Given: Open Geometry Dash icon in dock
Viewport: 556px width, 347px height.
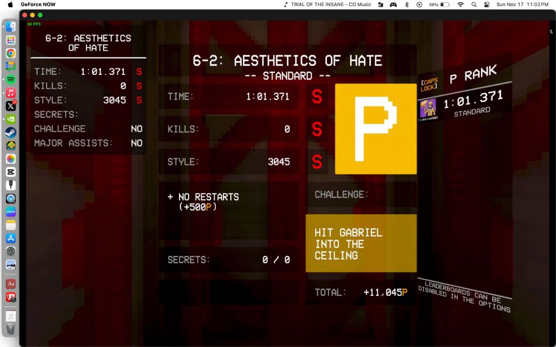Looking at the screenshot, I should point(11,145).
